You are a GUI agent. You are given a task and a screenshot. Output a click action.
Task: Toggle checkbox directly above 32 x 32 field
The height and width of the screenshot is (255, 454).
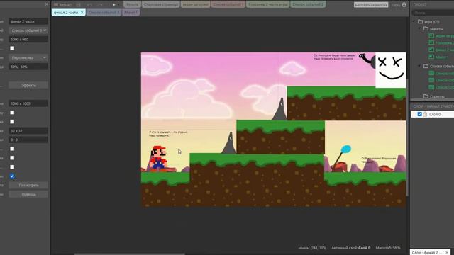(x=12, y=122)
